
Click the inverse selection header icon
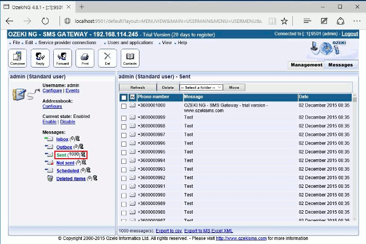point(132,97)
